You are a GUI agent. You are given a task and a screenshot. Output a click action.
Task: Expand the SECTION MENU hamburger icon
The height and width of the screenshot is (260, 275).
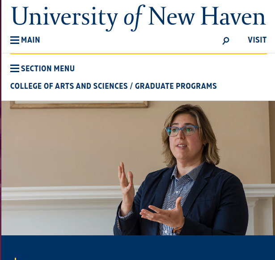click(15, 69)
